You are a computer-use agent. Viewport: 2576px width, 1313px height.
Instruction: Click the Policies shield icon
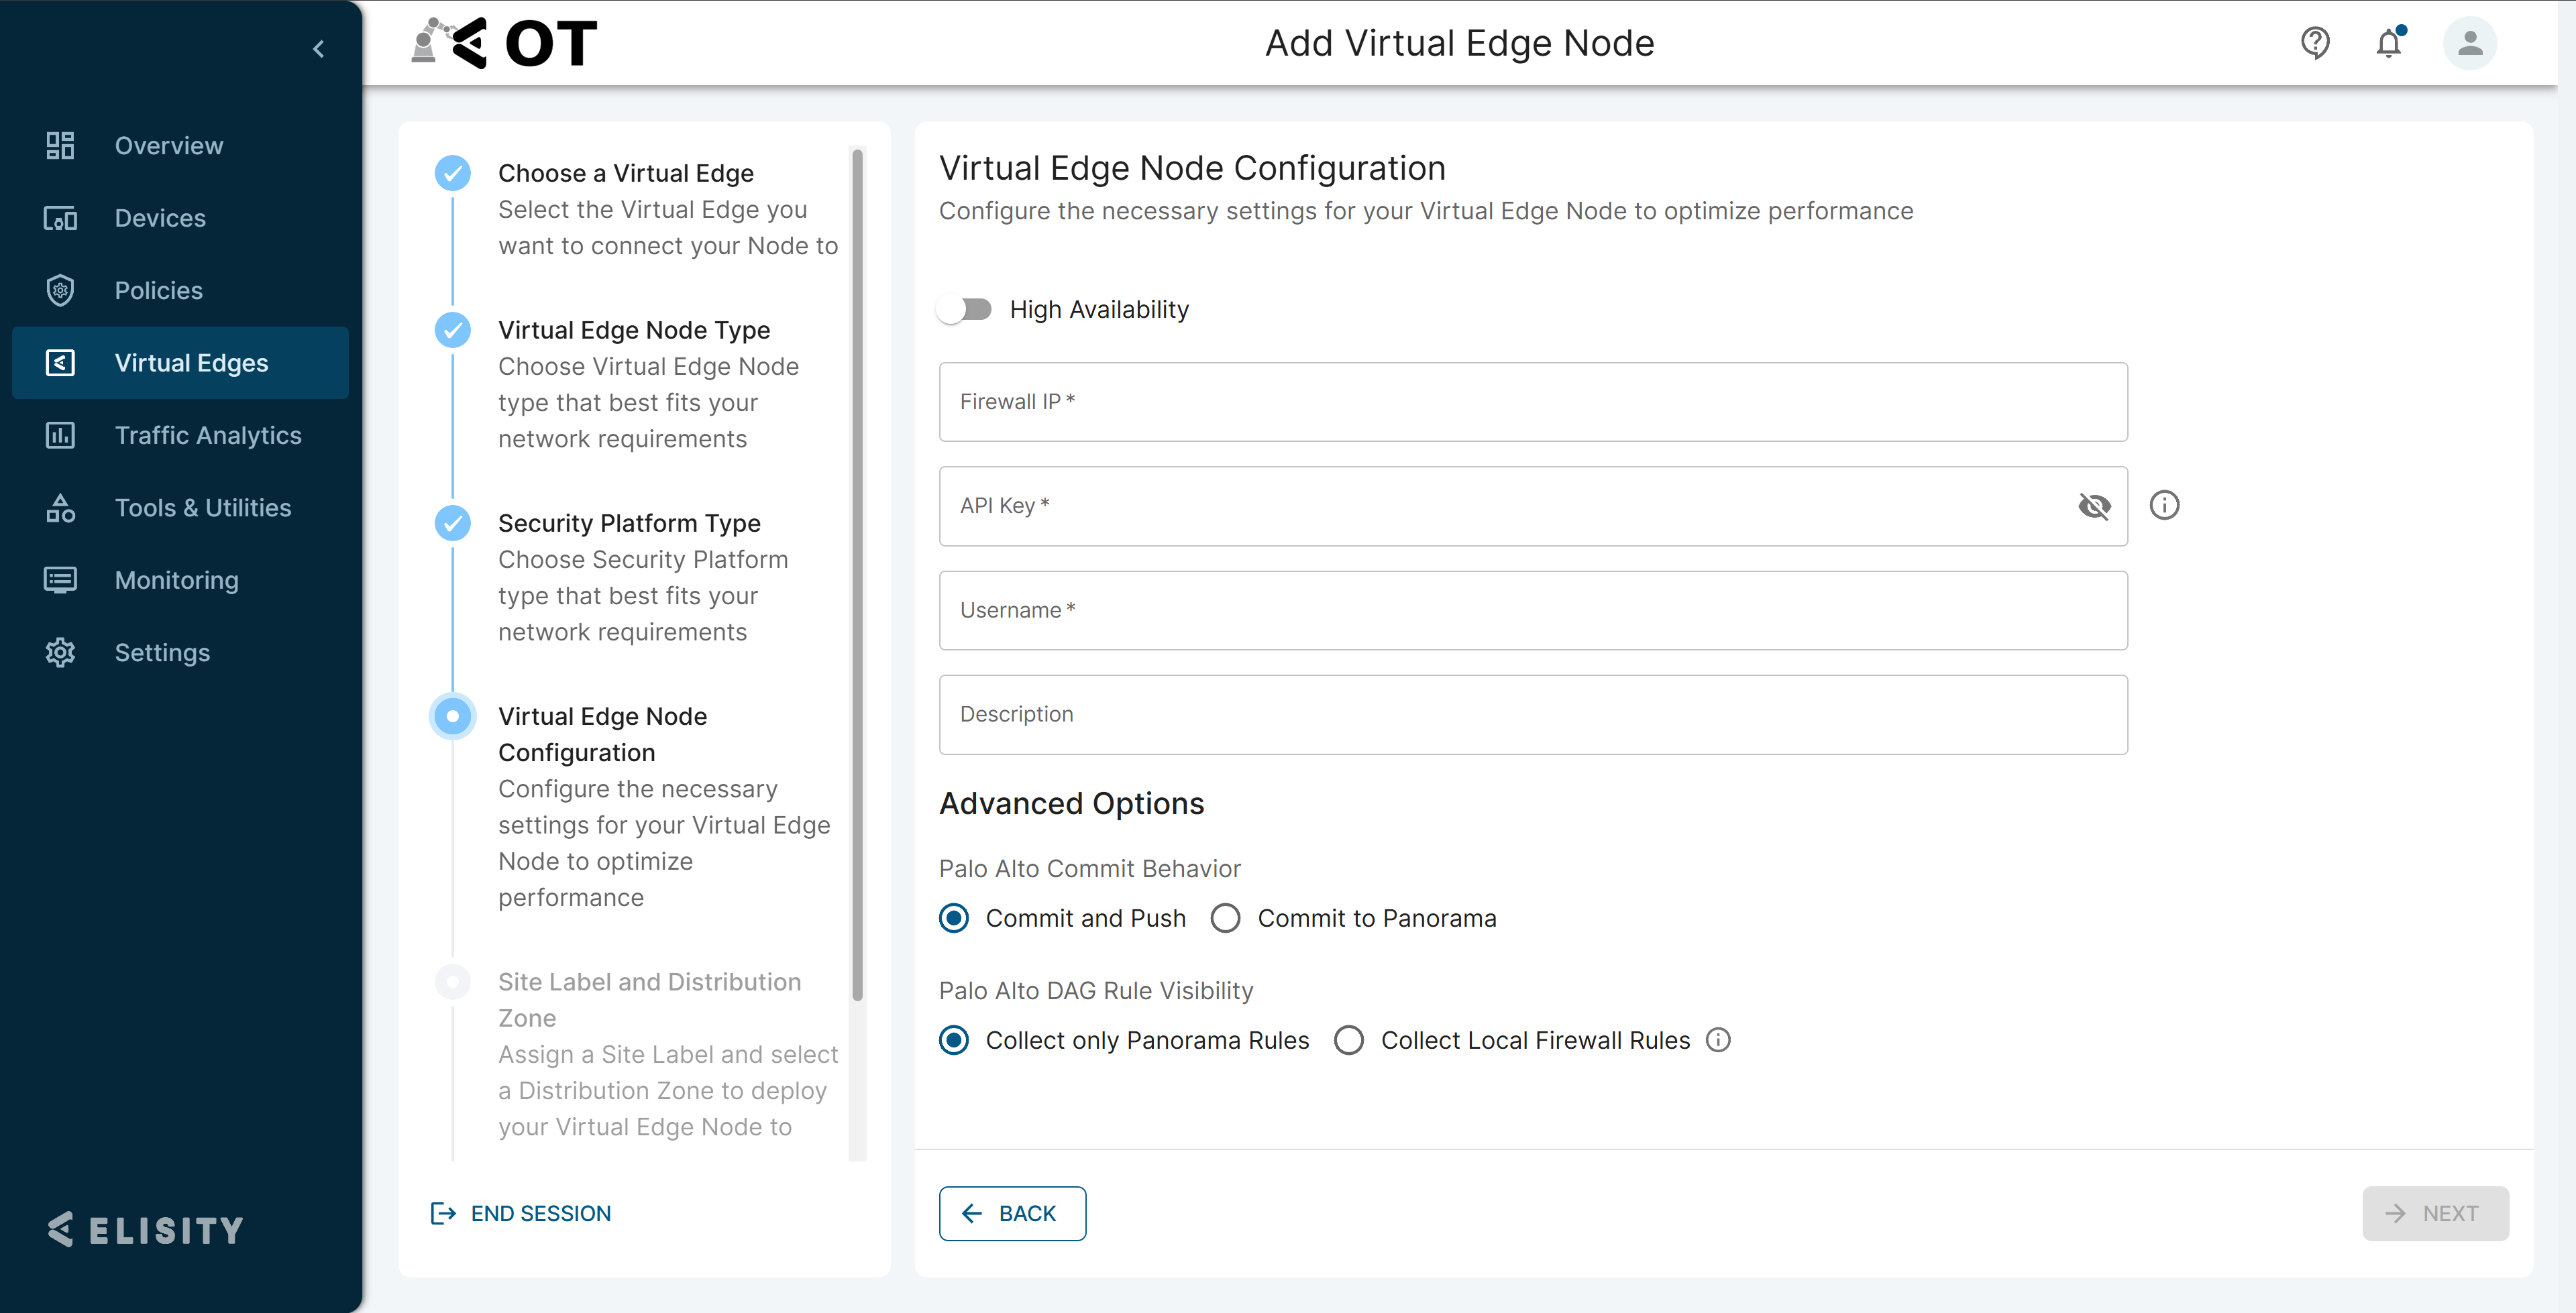click(60, 290)
